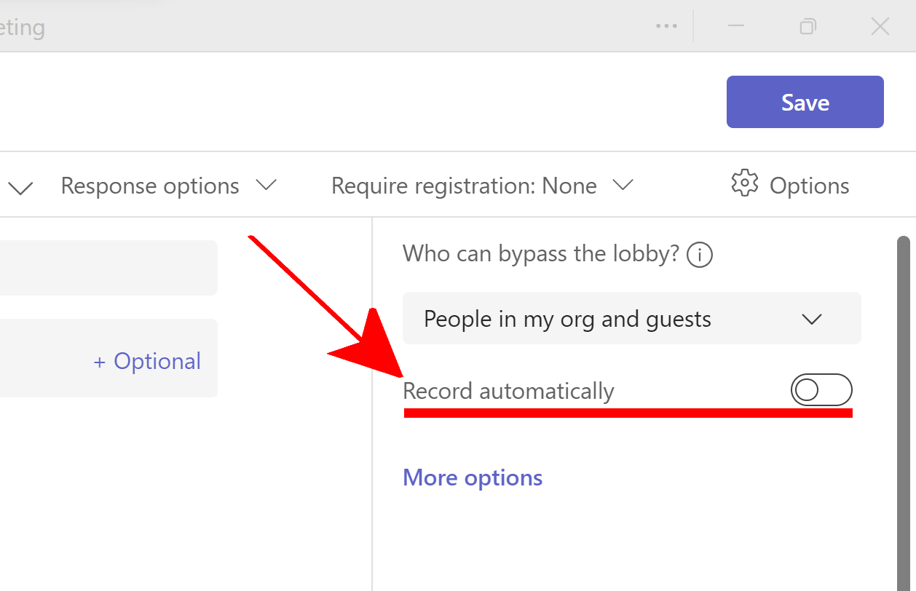Click the required attendees input field

[108, 358]
